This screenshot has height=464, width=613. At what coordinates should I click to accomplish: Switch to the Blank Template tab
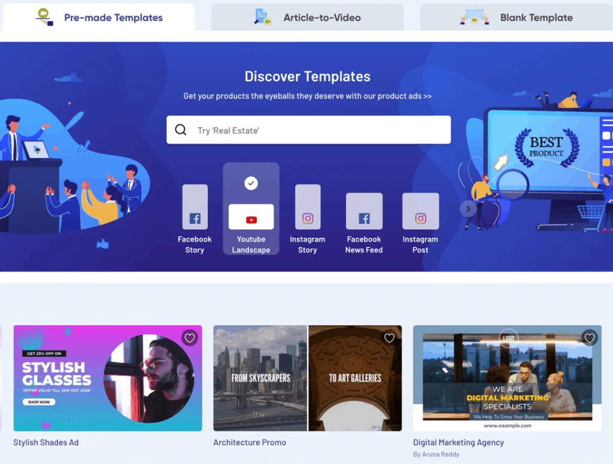pos(517,17)
